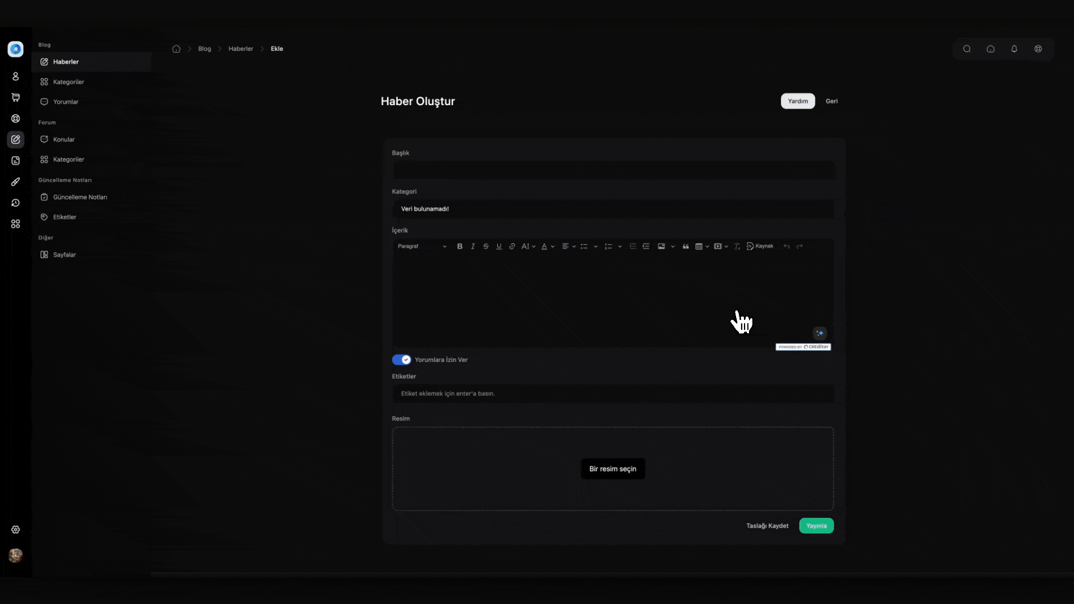
Task: Open the settings gear in left rail
Action: point(16,530)
